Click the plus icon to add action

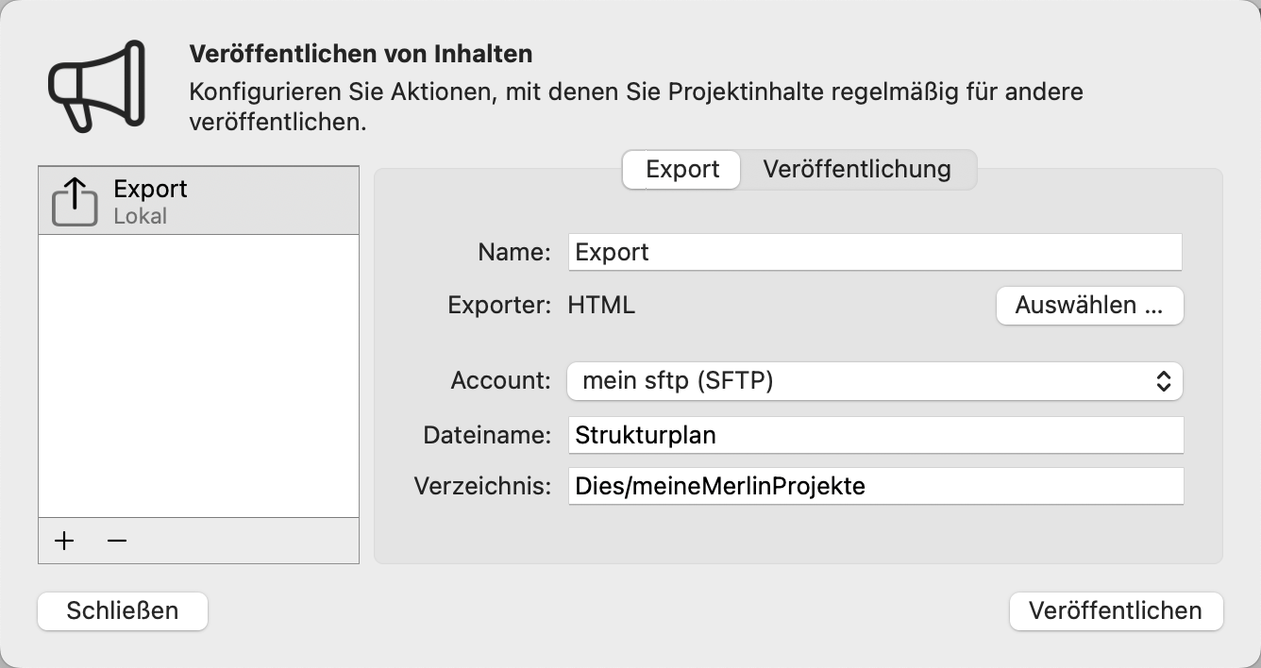coord(63,541)
